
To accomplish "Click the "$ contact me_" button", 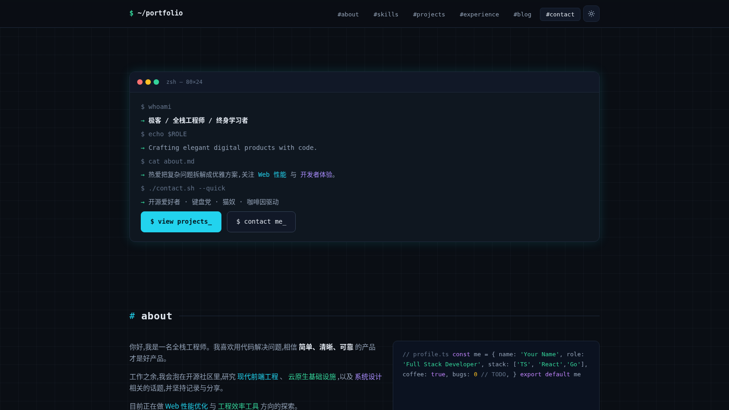I will [x=261, y=222].
